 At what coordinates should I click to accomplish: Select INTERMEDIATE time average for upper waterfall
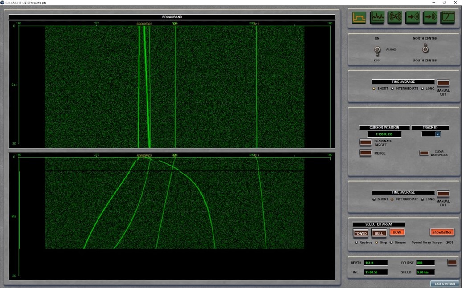point(392,89)
